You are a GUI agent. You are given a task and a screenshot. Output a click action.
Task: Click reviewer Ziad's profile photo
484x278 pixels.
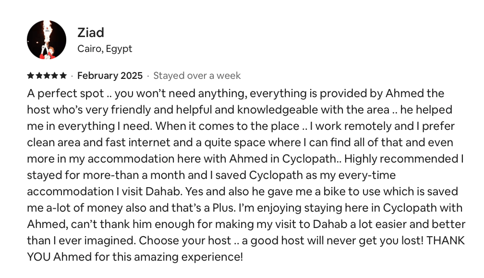[x=47, y=40]
